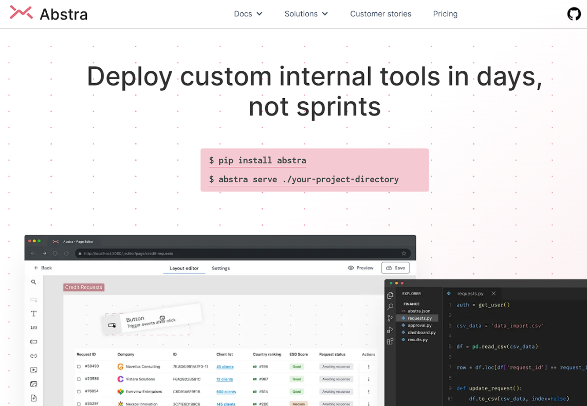
Task: Expand the Docs dropdown menu
Action: pyautogui.click(x=248, y=14)
